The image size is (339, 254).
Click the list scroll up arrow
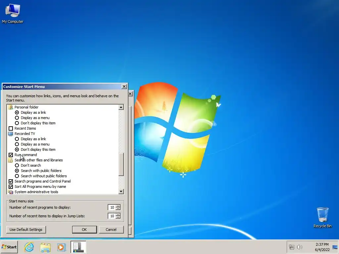click(121, 107)
